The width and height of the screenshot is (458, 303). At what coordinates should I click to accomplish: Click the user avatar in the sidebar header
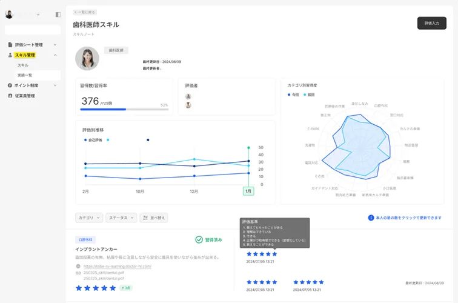coord(9,14)
